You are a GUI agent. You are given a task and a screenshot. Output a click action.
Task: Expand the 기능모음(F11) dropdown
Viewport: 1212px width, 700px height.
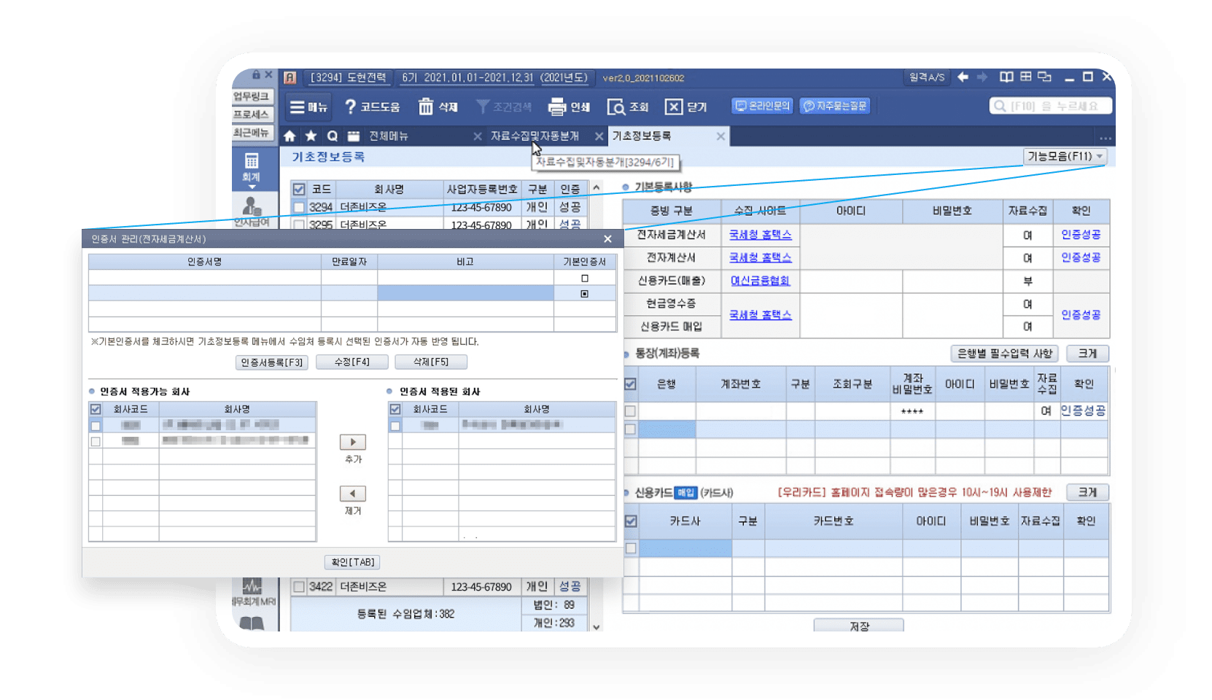point(1065,156)
